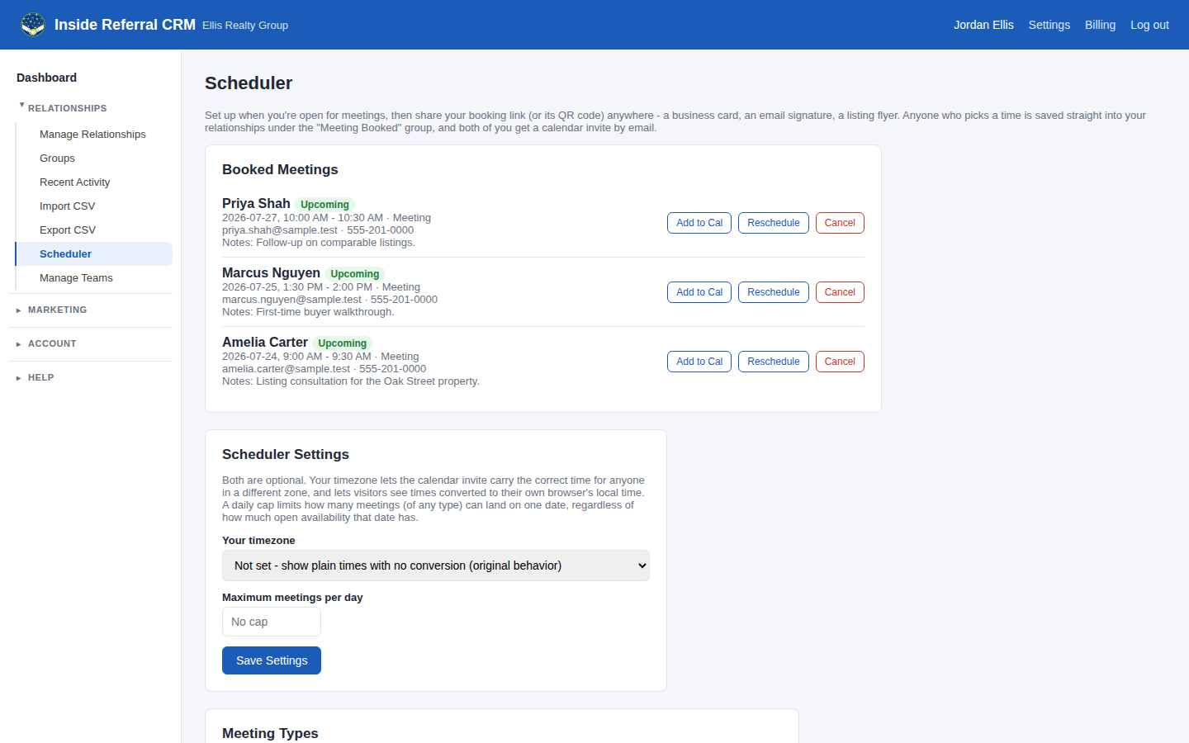
Task: Reschedule Amelia Carter meeting
Action: [x=774, y=362]
